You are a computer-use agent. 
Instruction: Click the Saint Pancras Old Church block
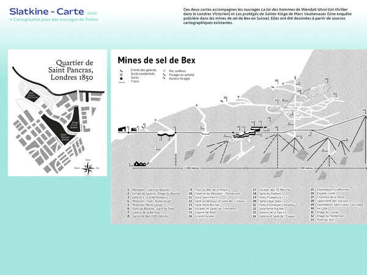tap(32, 95)
